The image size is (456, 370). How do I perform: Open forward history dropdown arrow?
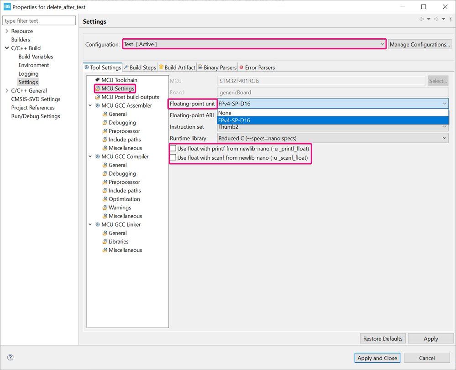(443, 19)
